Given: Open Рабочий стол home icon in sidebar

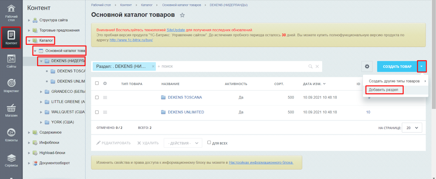Looking at the screenshot, I should point(11,8).
